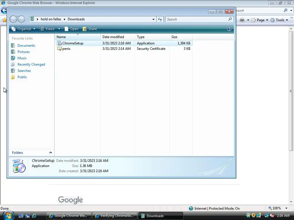Open recent pages dropdown beside forward arrow
This screenshot has height=220, width=294.
click(x=27, y=19)
